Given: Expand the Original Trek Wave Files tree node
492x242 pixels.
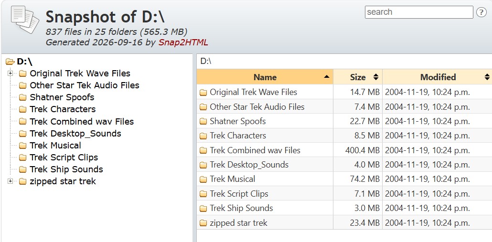Looking at the screenshot, I should pos(11,74).
